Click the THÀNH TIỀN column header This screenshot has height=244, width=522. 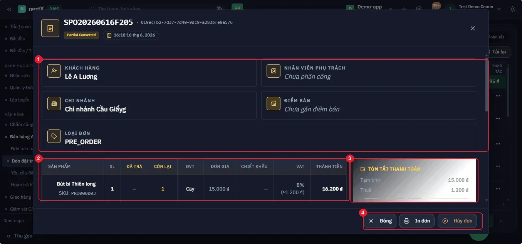point(329,166)
